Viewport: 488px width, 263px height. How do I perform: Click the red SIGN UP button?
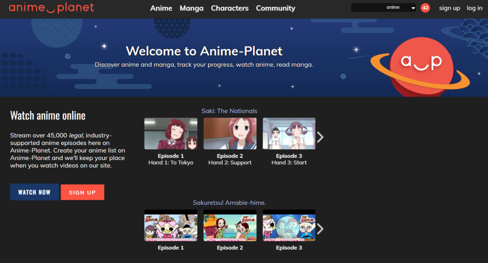[x=82, y=192]
